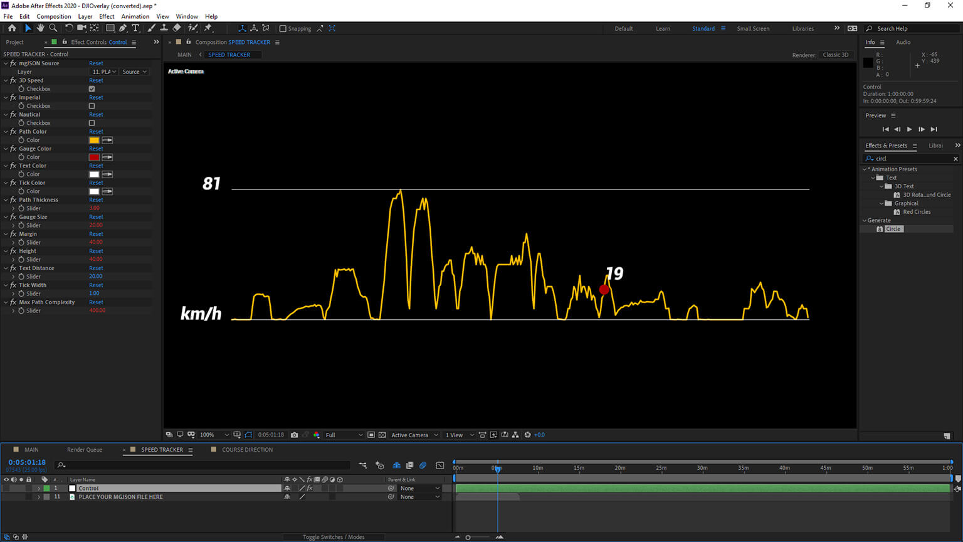Open the Composition menu
The image size is (963, 542).
pyautogui.click(x=54, y=16)
